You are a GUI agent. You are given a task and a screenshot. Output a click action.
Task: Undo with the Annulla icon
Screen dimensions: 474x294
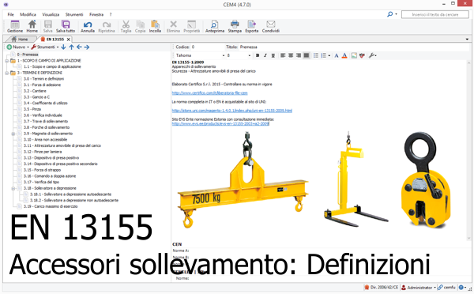88,26
